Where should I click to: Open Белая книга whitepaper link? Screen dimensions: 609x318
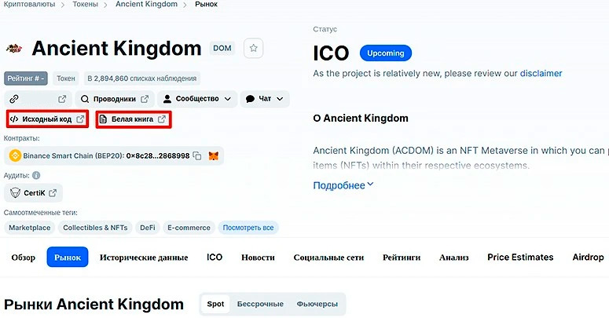coord(133,119)
